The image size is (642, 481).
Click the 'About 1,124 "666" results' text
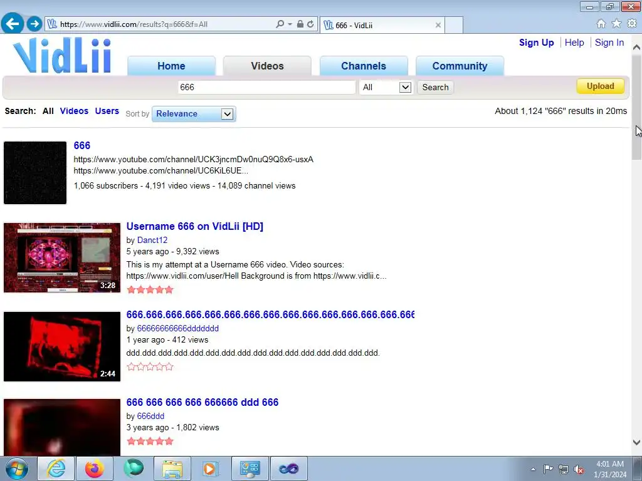(x=561, y=111)
